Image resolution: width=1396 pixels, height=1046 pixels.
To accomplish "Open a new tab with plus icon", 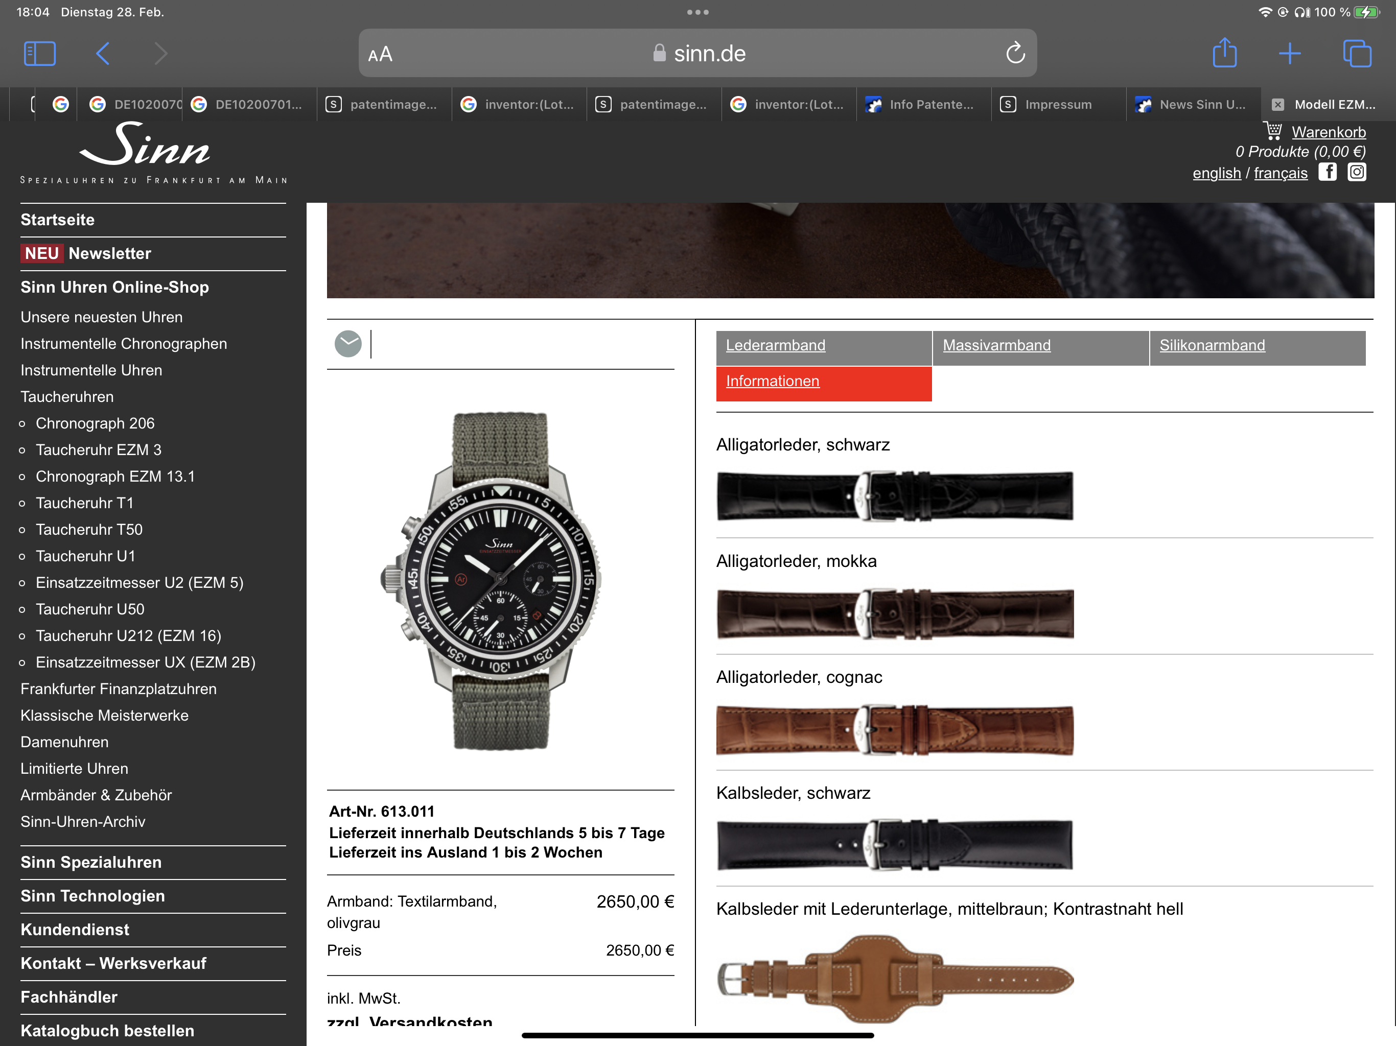I will pos(1289,54).
